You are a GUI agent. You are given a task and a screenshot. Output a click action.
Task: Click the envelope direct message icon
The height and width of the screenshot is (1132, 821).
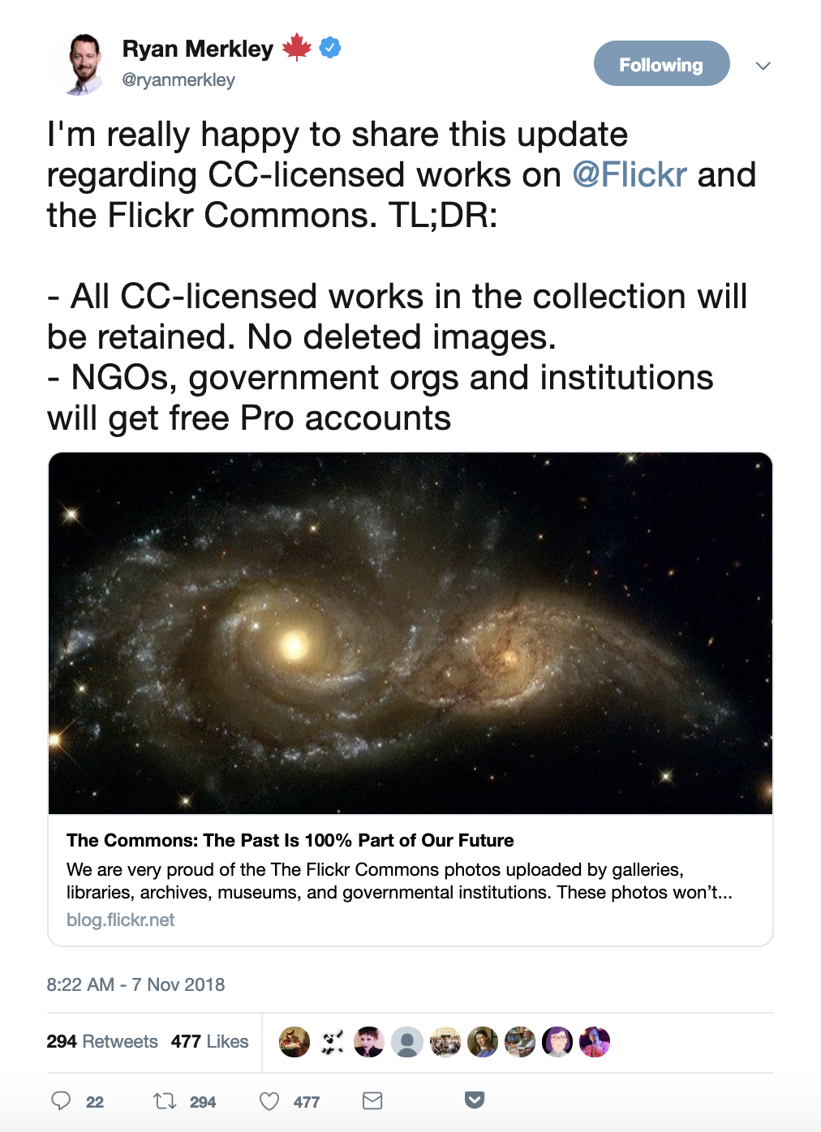pos(372,1100)
